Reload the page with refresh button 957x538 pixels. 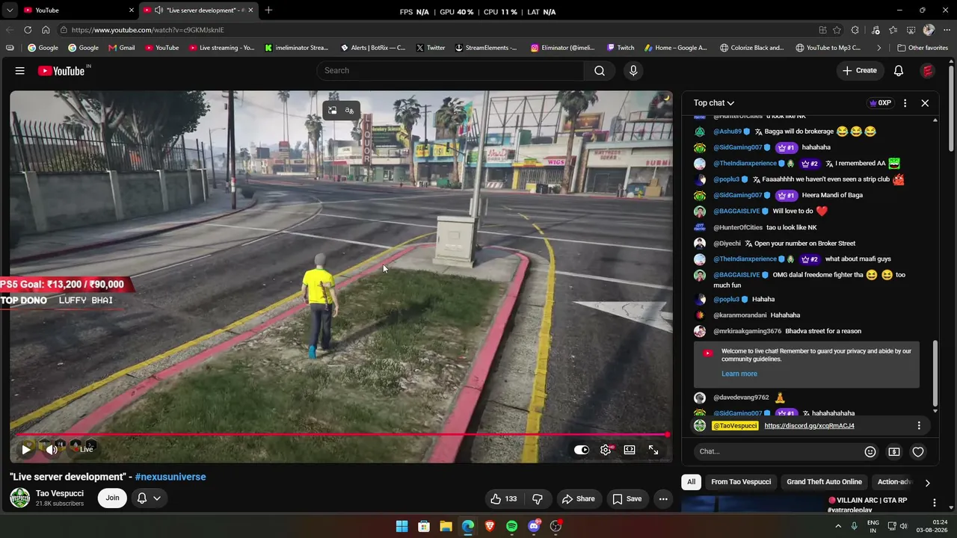click(28, 30)
